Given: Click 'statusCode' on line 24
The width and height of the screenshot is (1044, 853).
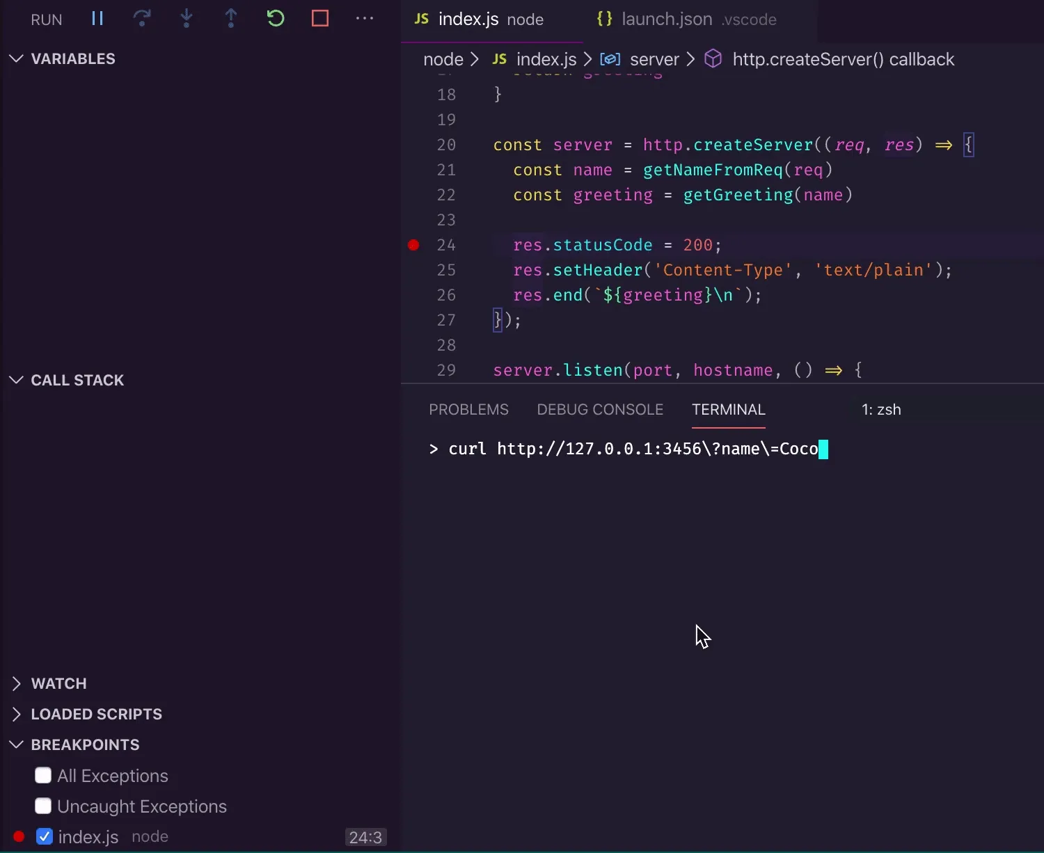Looking at the screenshot, I should tap(603, 245).
